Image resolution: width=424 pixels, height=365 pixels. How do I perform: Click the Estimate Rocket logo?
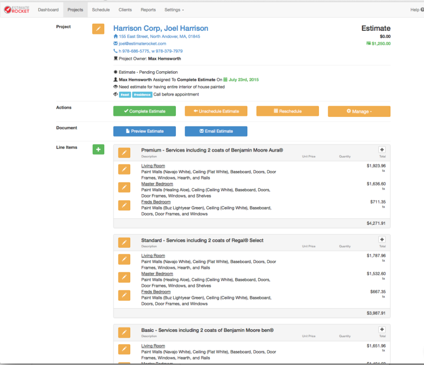coord(16,9)
